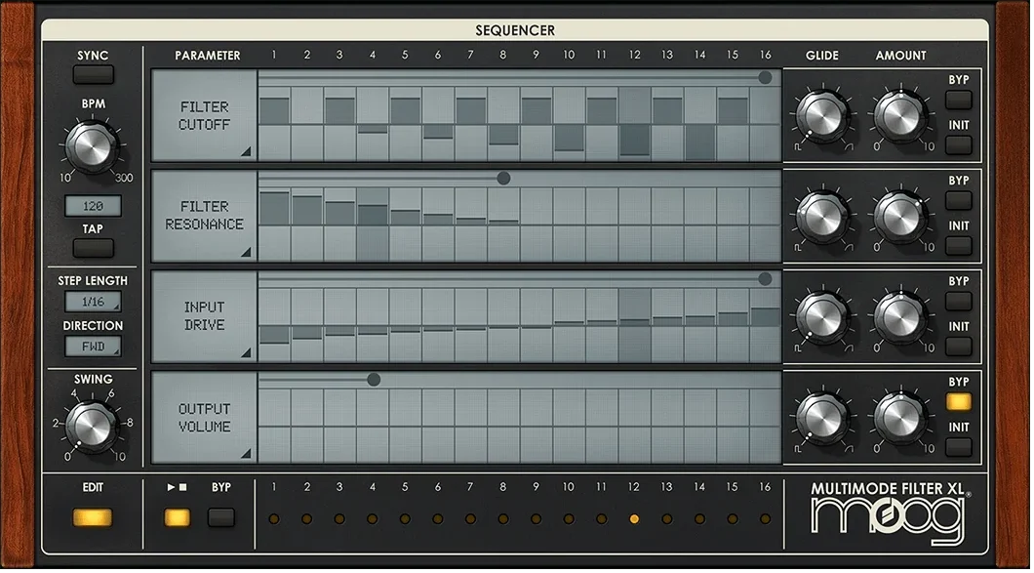Click the Output Volume GLIDE knob
This screenshot has height=573, width=1034.
click(822, 419)
